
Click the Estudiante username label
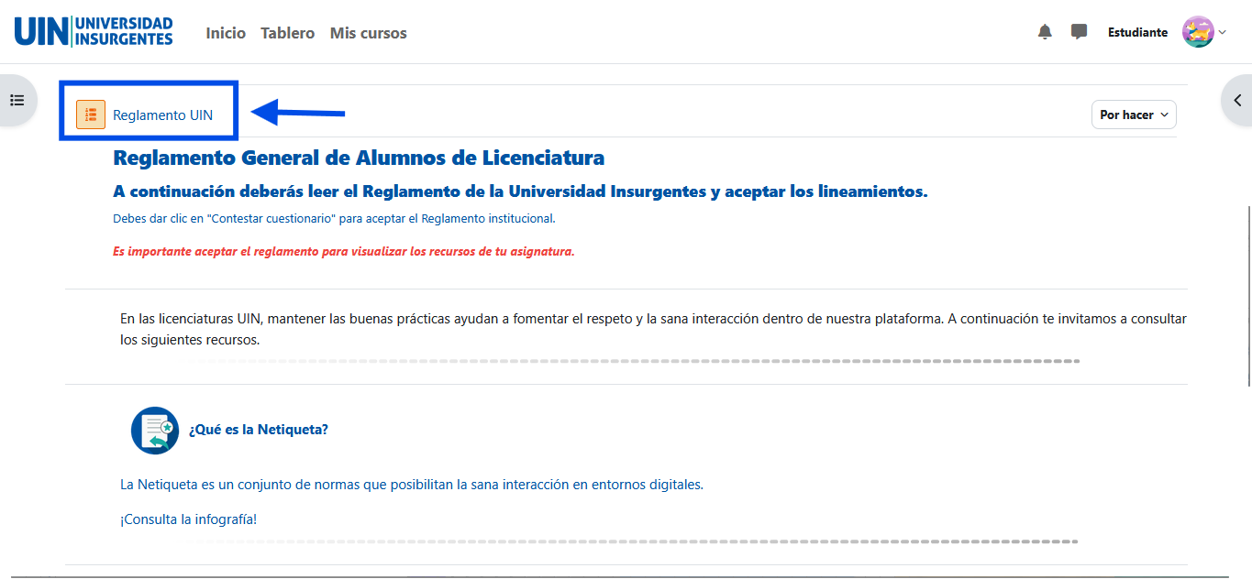tap(1137, 33)
